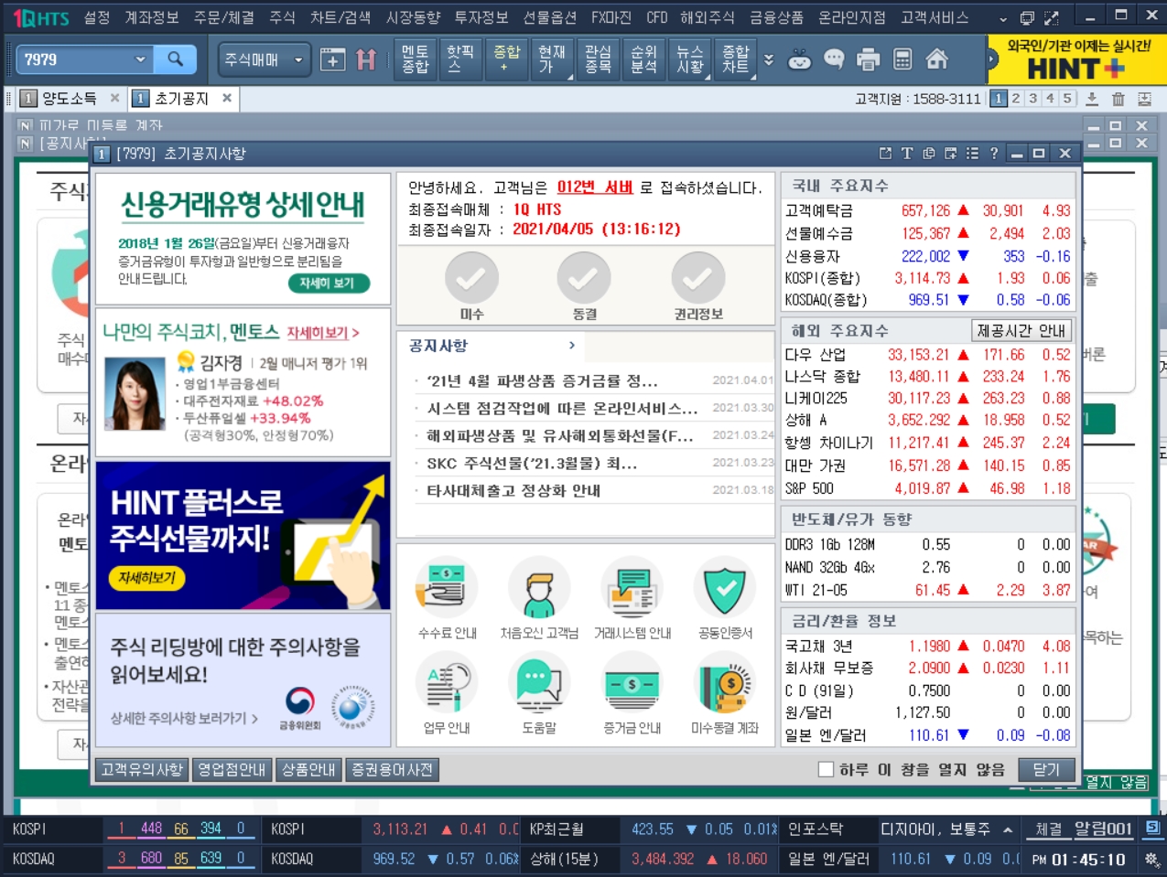Image resolution: width=1167 pixels, height=877 pixels.
Task: Open the calculator icon in toolbar
Action: [x=902, y=60]
